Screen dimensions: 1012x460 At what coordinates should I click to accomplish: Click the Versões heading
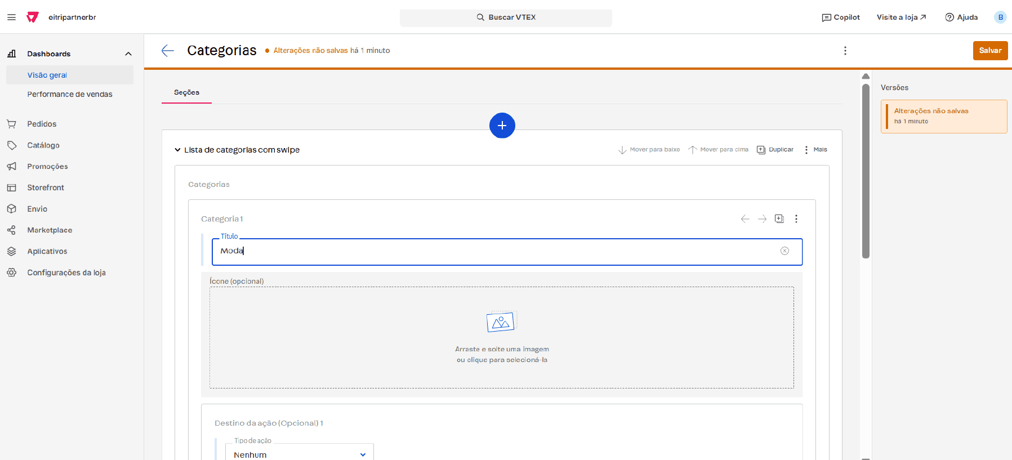(894, 88)
